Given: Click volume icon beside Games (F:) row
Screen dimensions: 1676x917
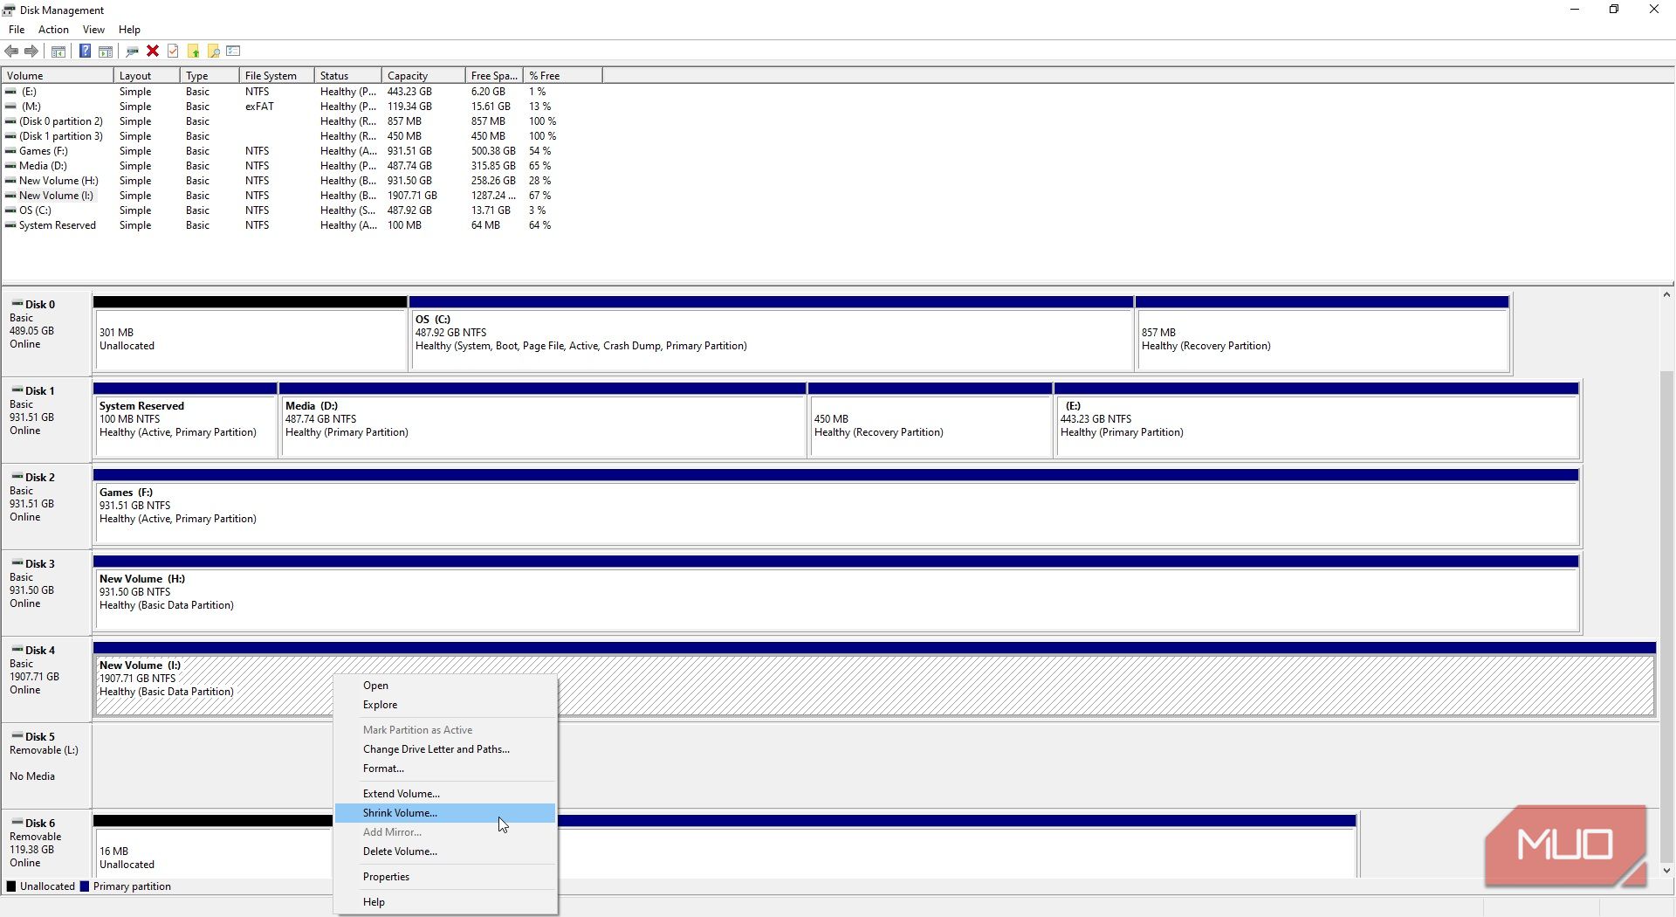Looking at the screenshot, I should click(x=10, y=151).
